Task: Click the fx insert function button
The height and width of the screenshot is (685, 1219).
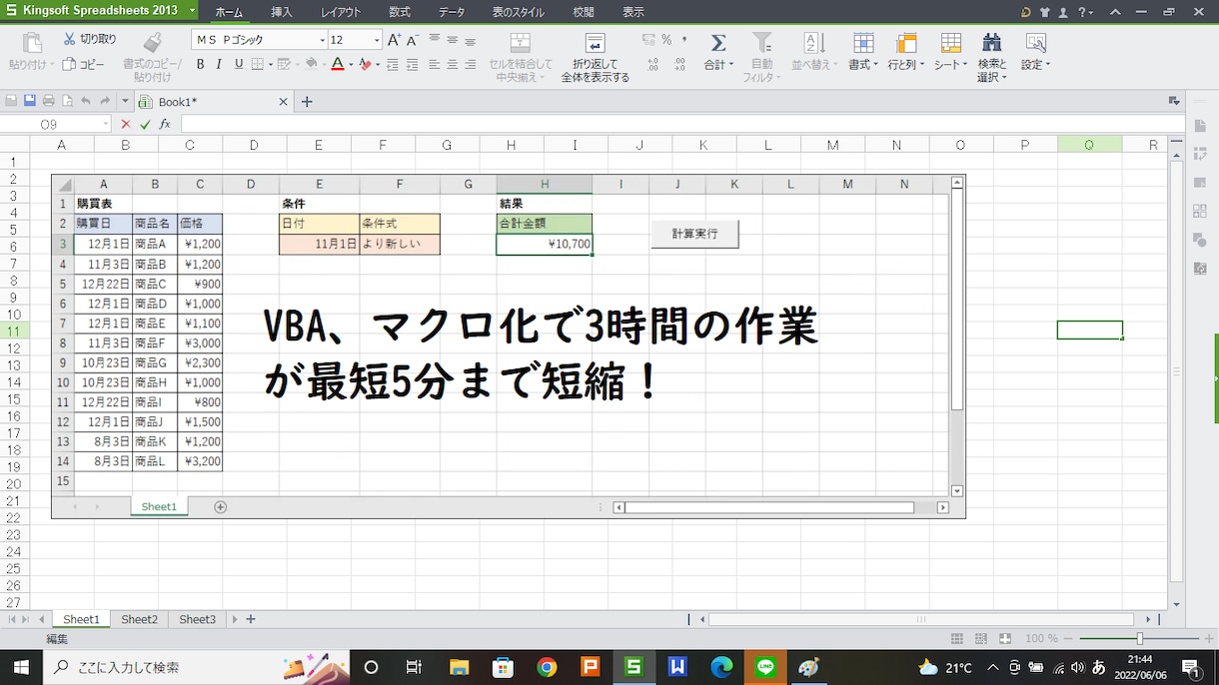Action: point(165,124)
